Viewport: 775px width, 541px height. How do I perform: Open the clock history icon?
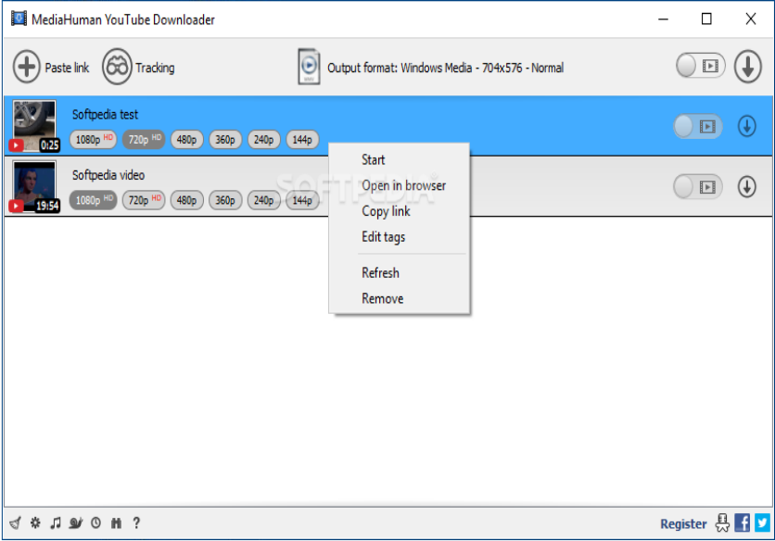pyautogui.click(x=95, y=522)
